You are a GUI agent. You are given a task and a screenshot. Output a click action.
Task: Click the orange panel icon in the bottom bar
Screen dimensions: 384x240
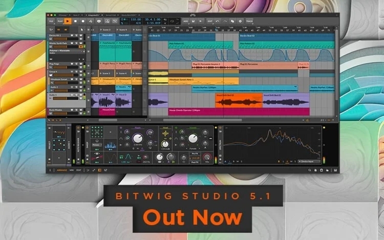100,170
